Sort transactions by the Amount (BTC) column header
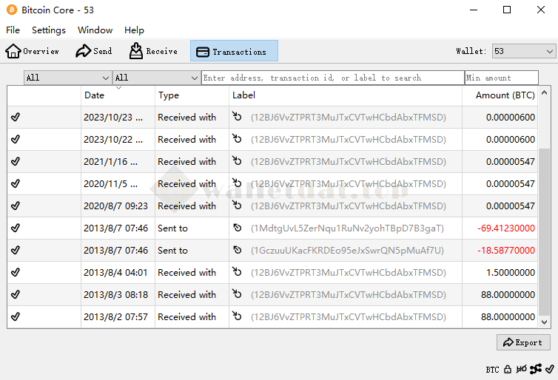Viewport: 558px width, 380px height. tap(505, 95)
